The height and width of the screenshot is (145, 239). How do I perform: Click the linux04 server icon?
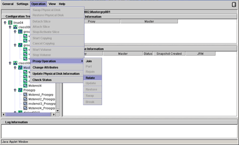(10, 23)
